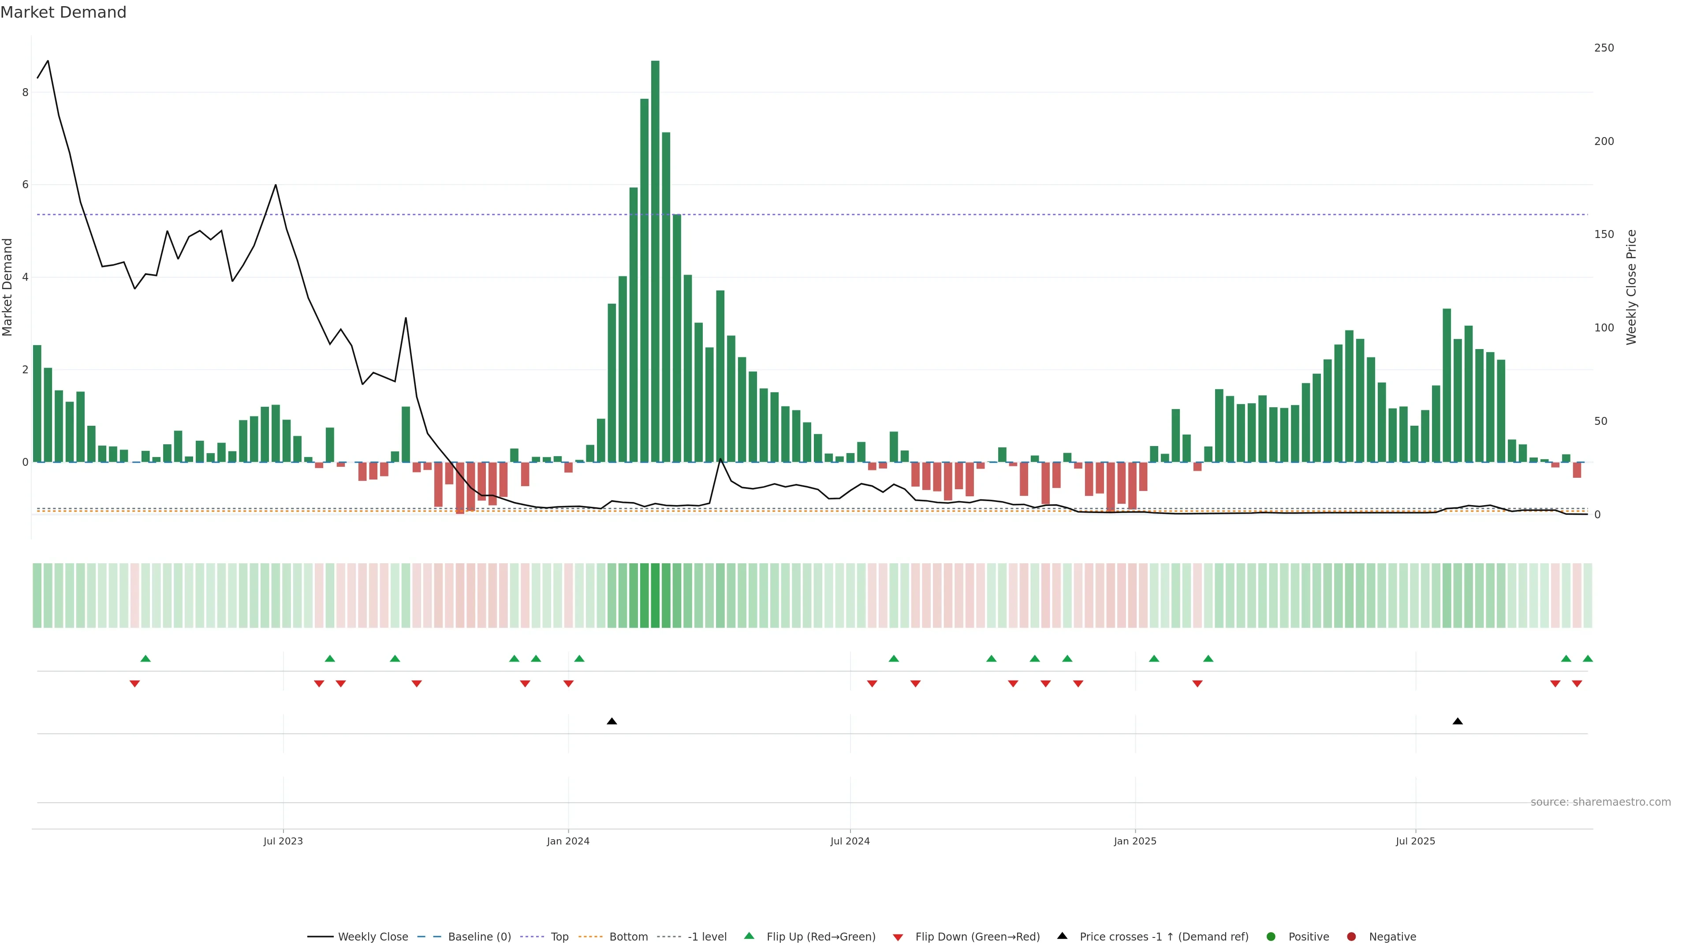This screenshot has width=1693, height=952.
Task: Click the darkest green heatmap cell
Action: [655, 595]
